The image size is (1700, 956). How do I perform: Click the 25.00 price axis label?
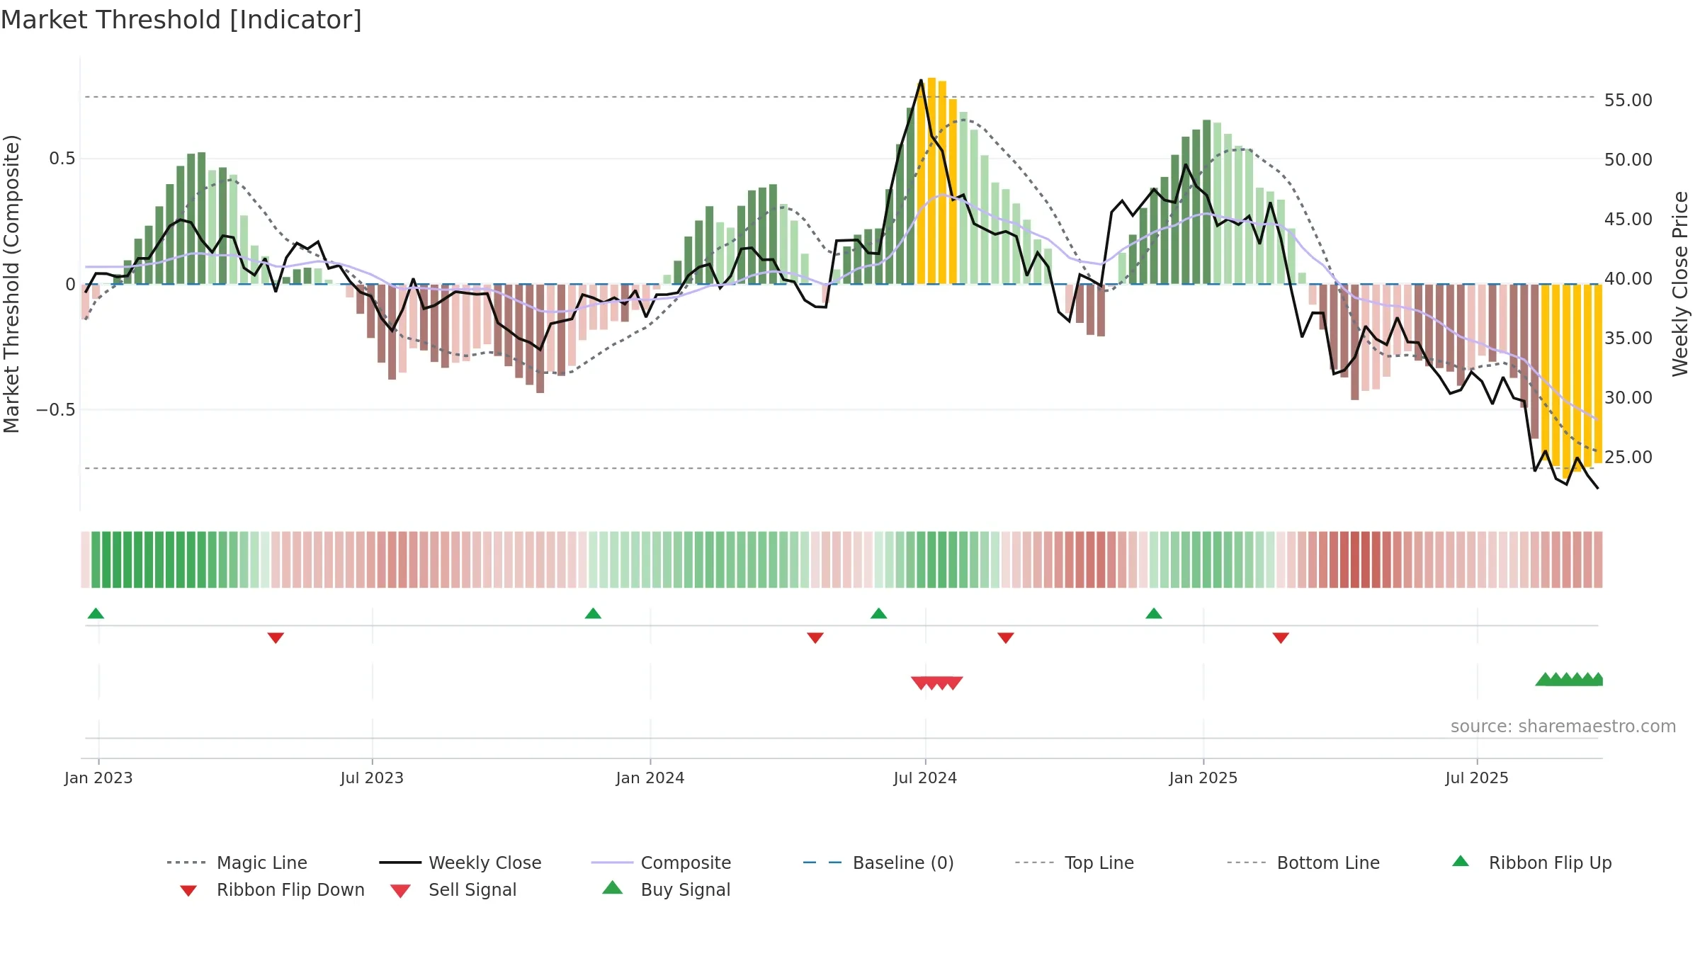1628,457
